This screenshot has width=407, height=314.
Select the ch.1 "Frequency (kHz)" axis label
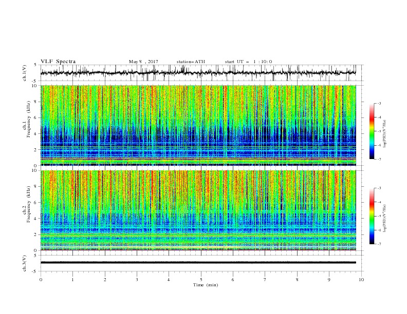29,119
